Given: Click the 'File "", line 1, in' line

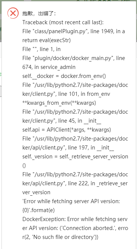Looking at the screenshot, I should [x=41, y=49].
